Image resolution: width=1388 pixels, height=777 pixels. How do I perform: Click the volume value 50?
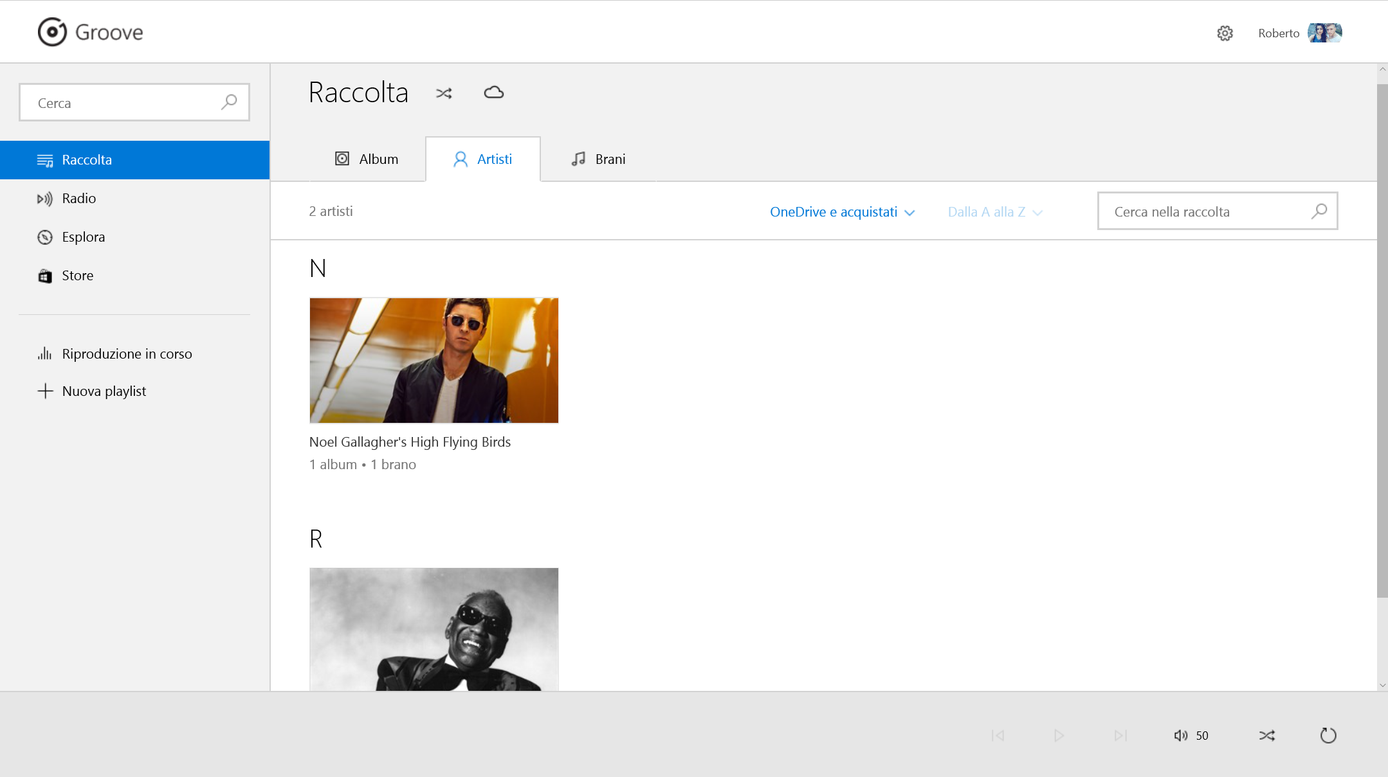click(x=1202, y=736)
